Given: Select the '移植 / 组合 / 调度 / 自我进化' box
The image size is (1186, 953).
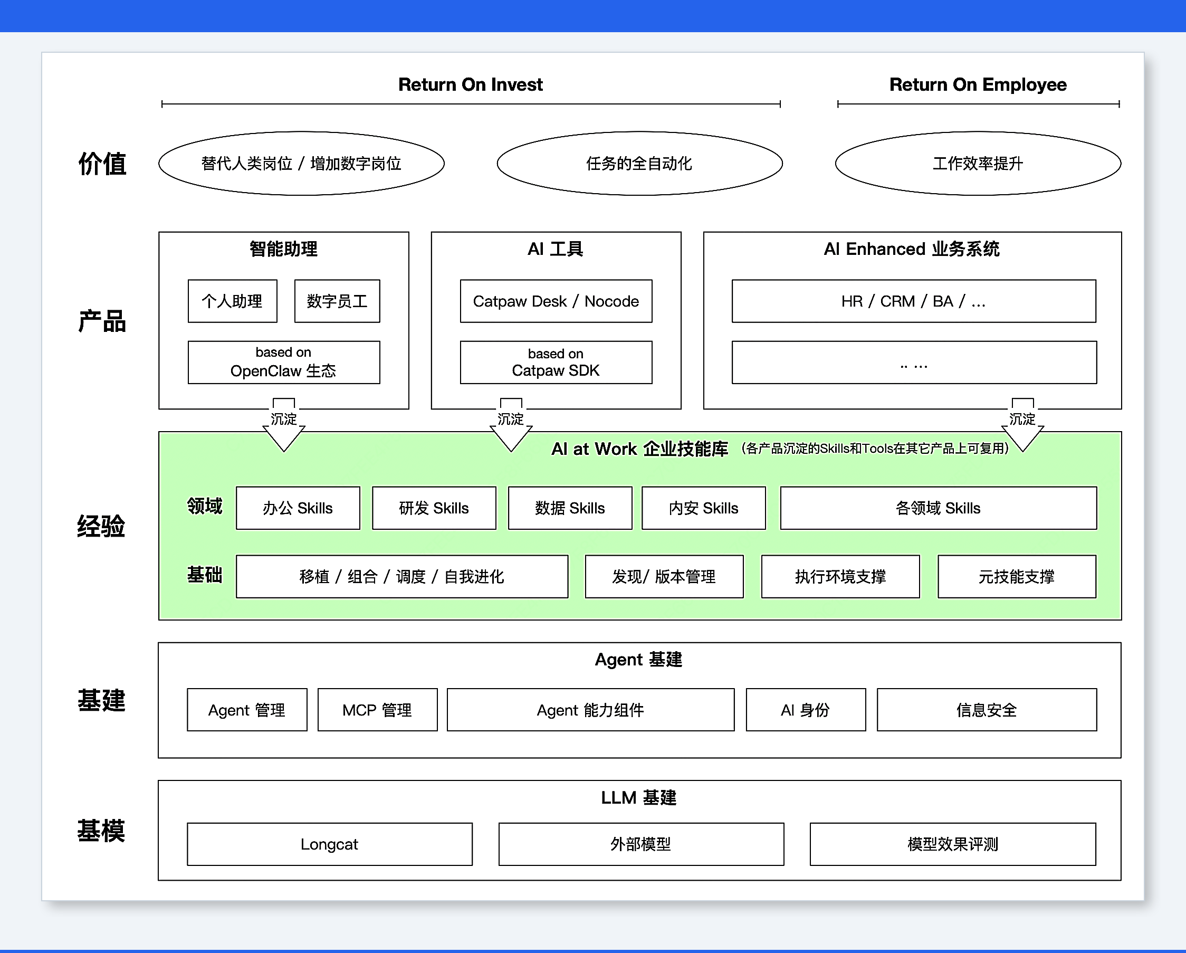Looking at the screenshot, I should click(x=401, y=577).
